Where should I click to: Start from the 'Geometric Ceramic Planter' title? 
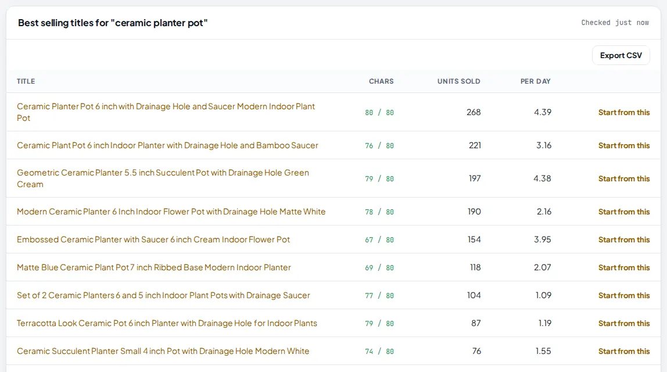[623, 179]
